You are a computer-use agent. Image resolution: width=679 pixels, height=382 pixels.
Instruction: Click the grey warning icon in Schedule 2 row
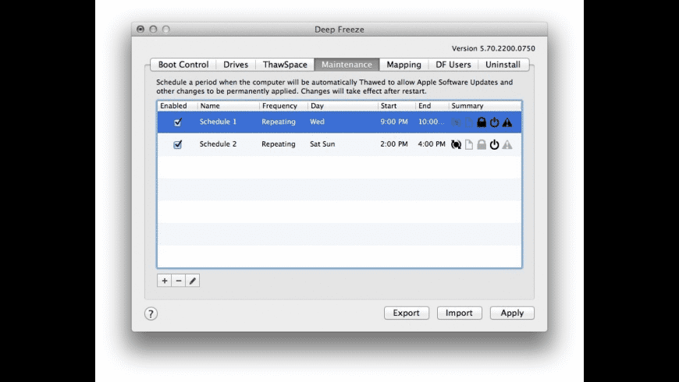tap(507, 144)
